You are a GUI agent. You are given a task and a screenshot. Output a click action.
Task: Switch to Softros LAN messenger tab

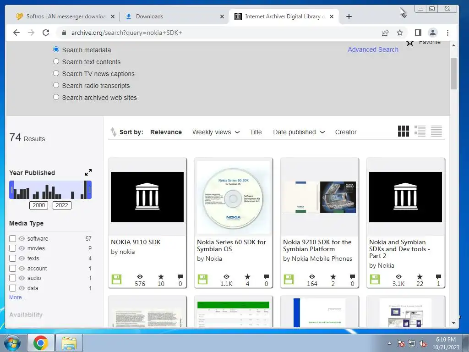pos(65,16)
